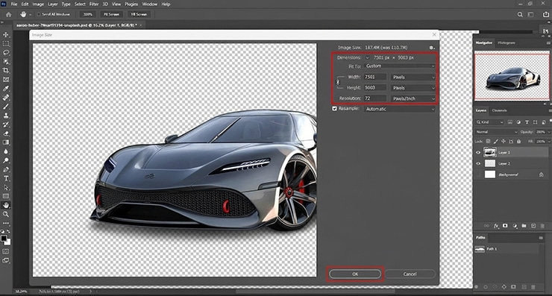This screenshot has height=296, width=552.
Task: Toggle the Resample checkbox
Action: tap(334, 109)
